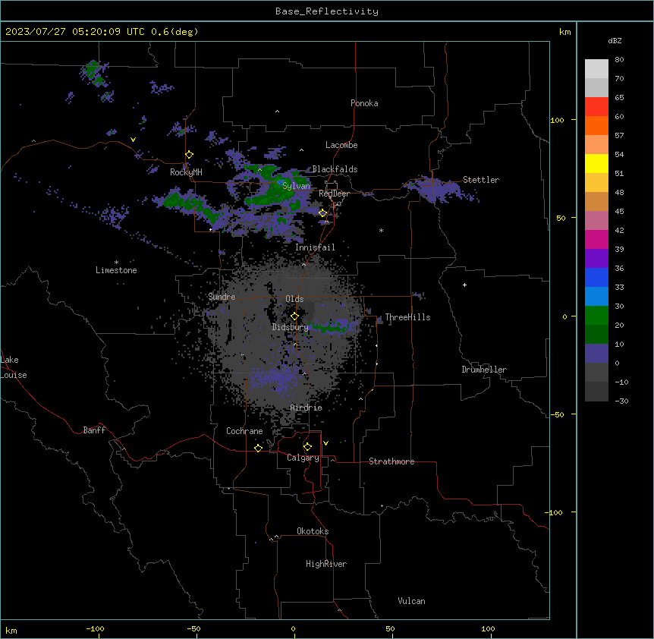Image resolution: width=654 pixels, height=639 pixels.
Task: Click the Innisfail city label
Action: (315, 247)
